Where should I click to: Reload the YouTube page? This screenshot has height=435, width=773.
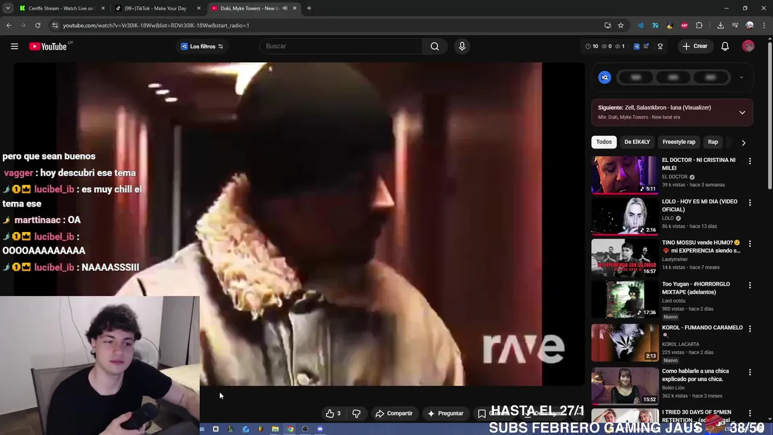[37, 25]
